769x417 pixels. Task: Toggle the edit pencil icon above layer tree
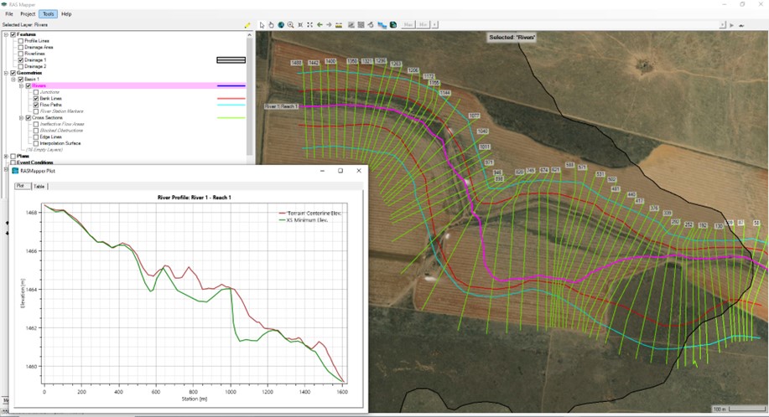(247, 25)
